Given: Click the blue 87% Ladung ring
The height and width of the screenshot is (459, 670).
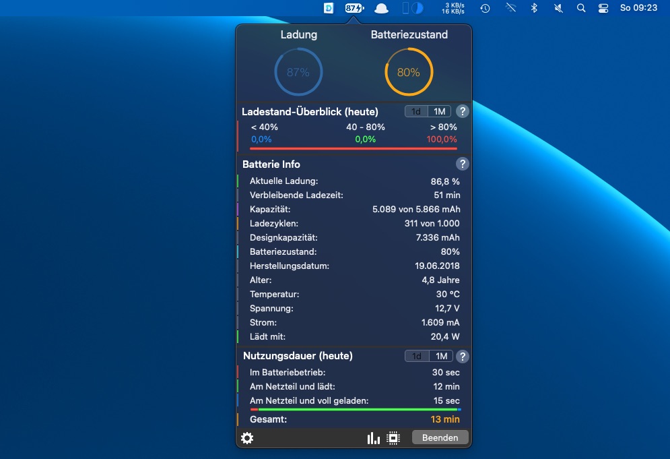Looking at the screenshot, I should 298,72.
